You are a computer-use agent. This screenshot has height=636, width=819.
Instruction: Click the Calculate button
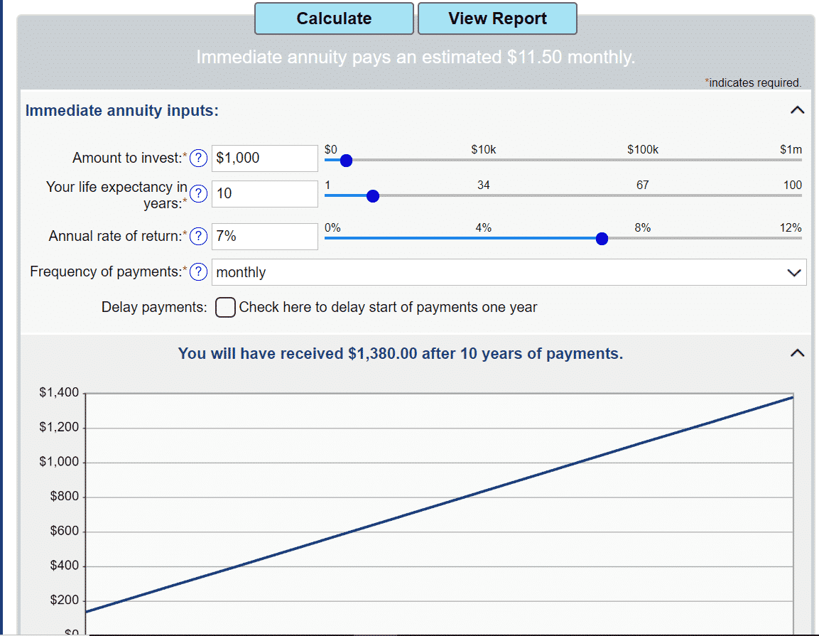tap(334, 18)
